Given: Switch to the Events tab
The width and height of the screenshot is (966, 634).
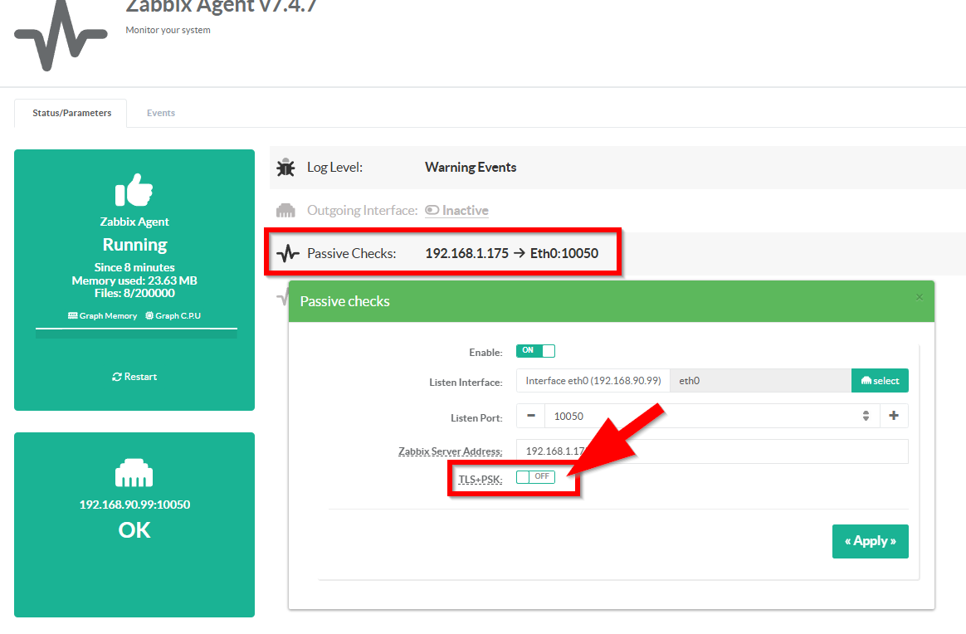Looking at the screenshot, I should pos(161,113).
